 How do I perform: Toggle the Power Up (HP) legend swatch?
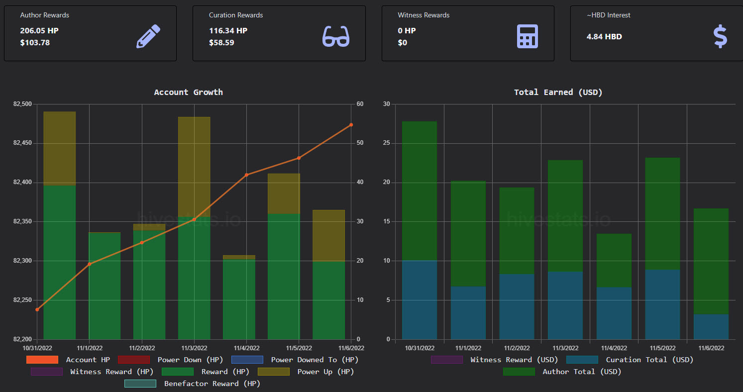[273, 372]
